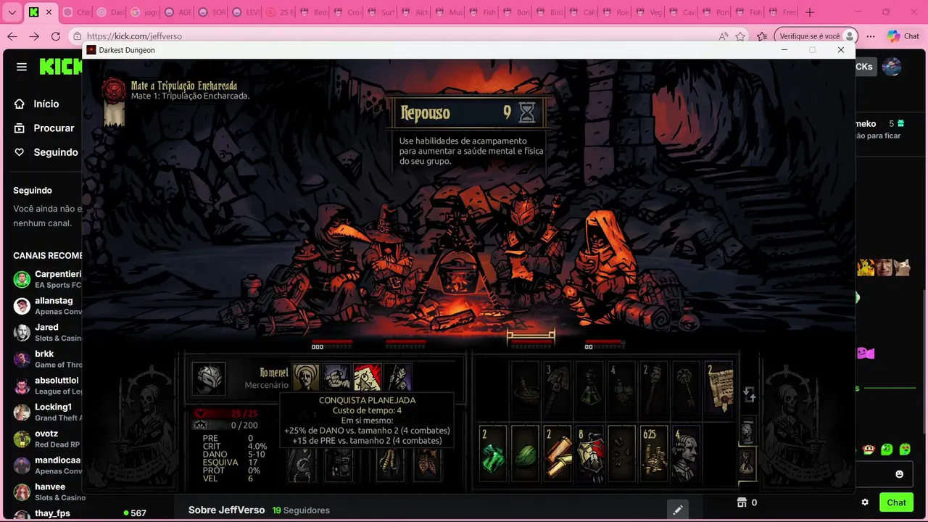Pick the bust statue stack of 4
928x522 pixels.
[685, 453]
